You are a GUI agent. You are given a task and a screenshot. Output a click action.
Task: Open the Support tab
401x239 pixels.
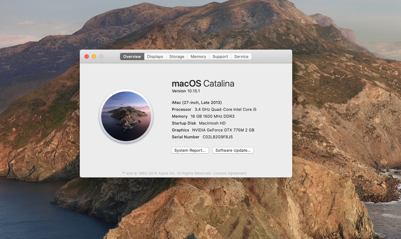click(x=220, y=56)
